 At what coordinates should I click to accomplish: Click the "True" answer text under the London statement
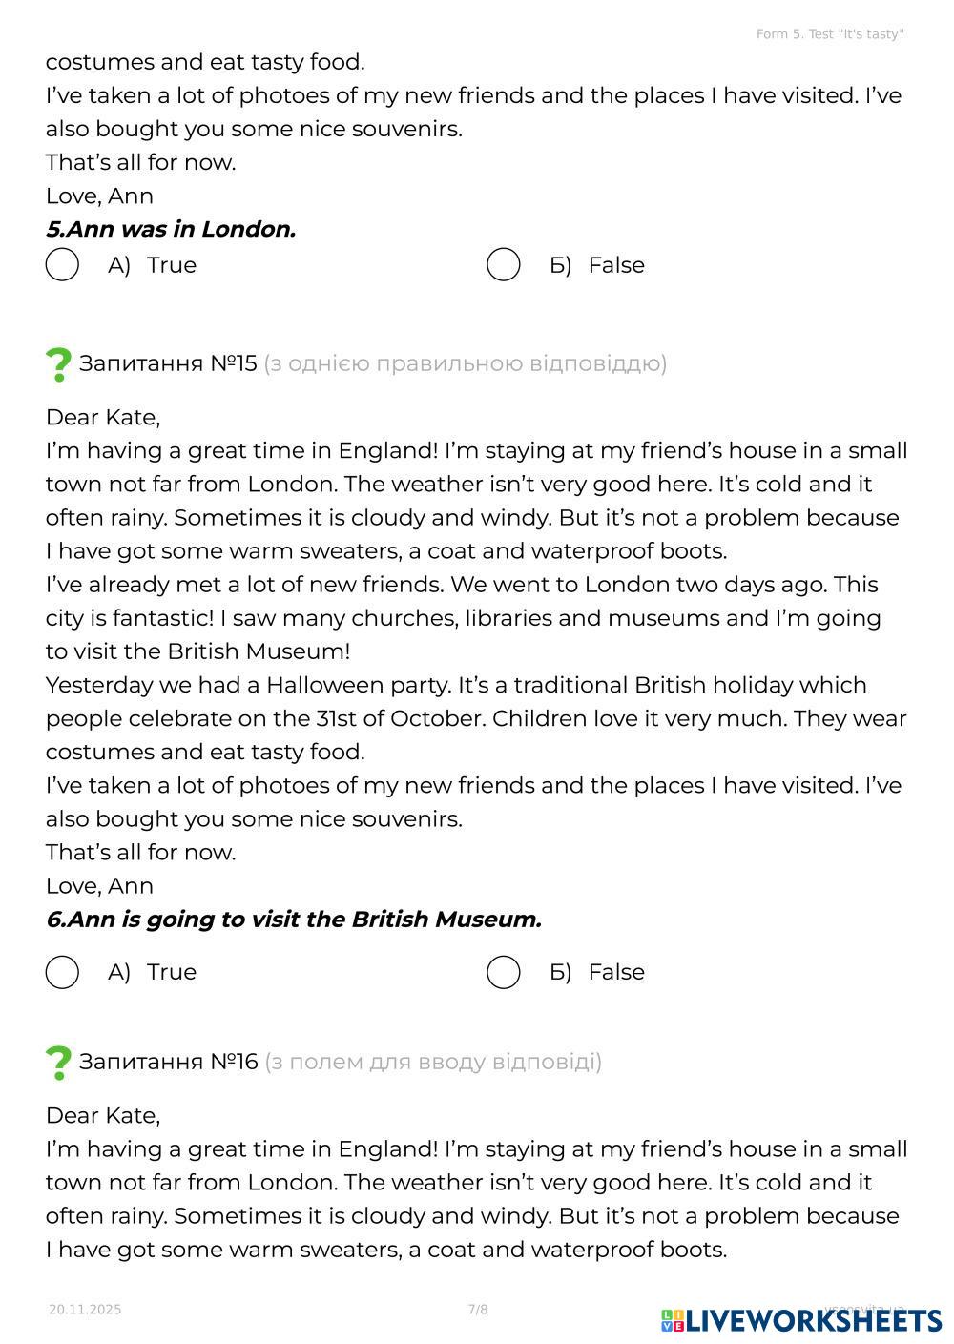pyautogui.click(x=172, y=265)
